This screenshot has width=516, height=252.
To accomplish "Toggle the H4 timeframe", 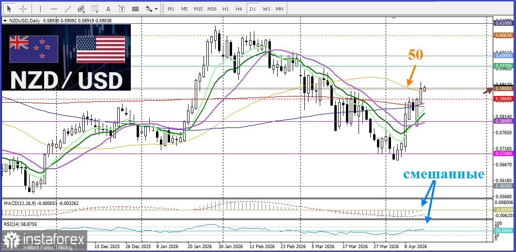I will (238, 9).
